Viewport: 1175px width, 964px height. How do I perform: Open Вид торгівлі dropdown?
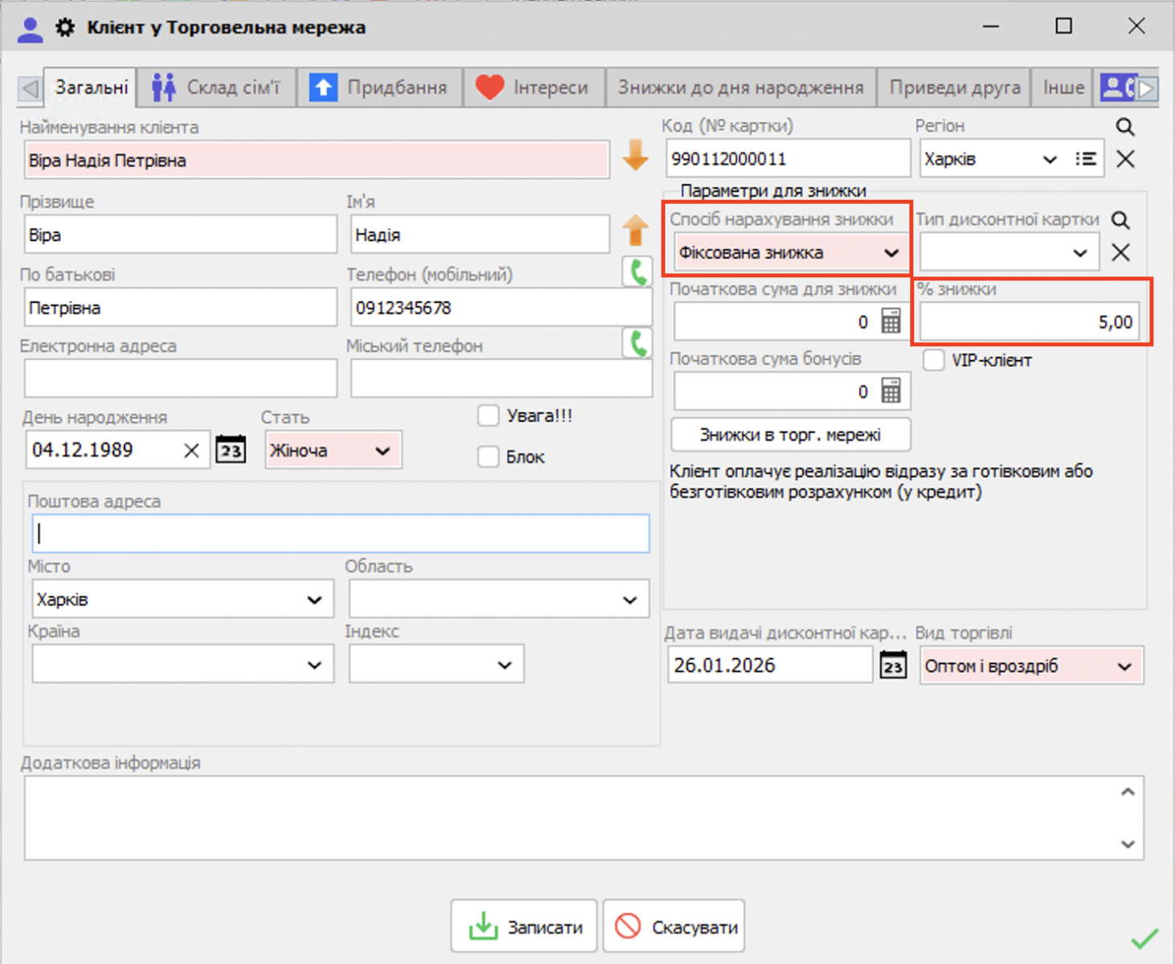pos(1124,667)
